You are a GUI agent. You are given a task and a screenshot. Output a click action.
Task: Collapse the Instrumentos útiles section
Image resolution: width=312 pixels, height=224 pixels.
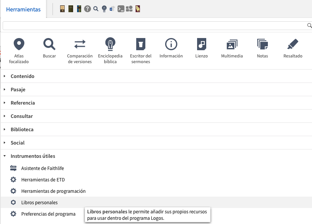(x=33, y=156)
